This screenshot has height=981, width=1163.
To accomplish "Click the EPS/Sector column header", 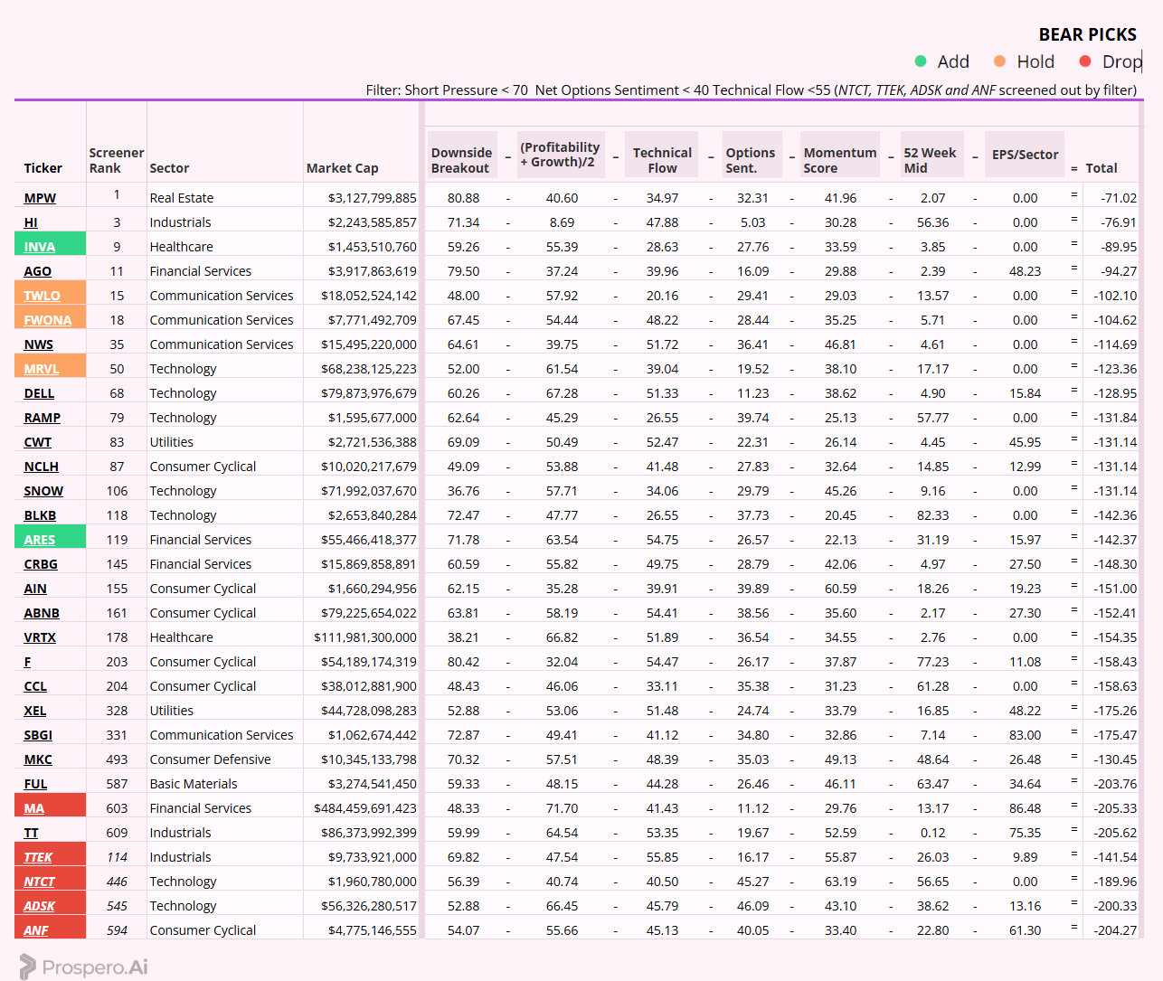I will 1025,155.
